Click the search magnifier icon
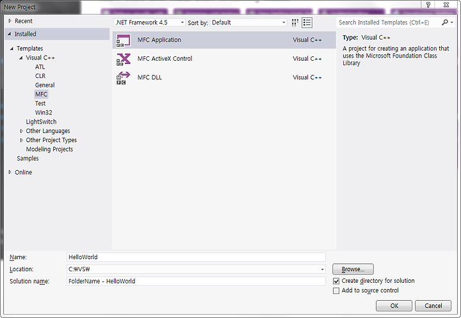 (445, 22)
